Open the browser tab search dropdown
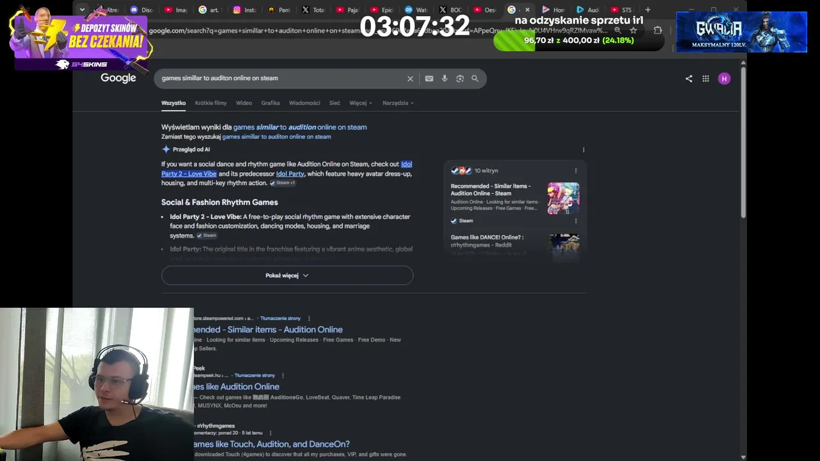This screenshot has width=820, height=461. [x=82, y=10]
